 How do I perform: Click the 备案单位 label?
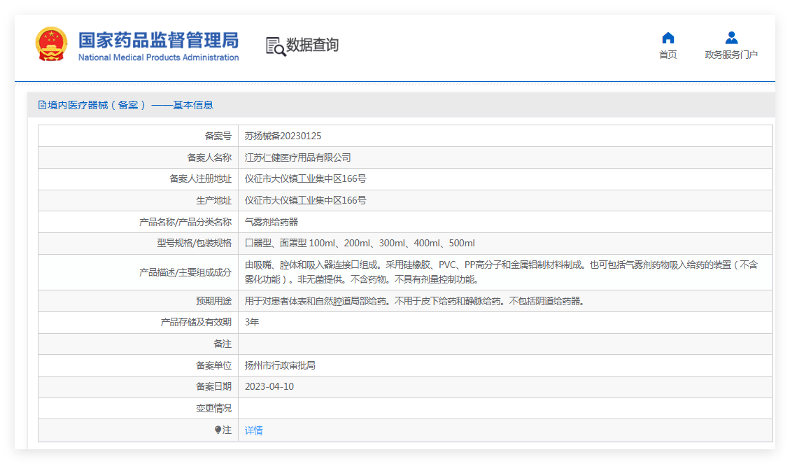coord(213,366)
